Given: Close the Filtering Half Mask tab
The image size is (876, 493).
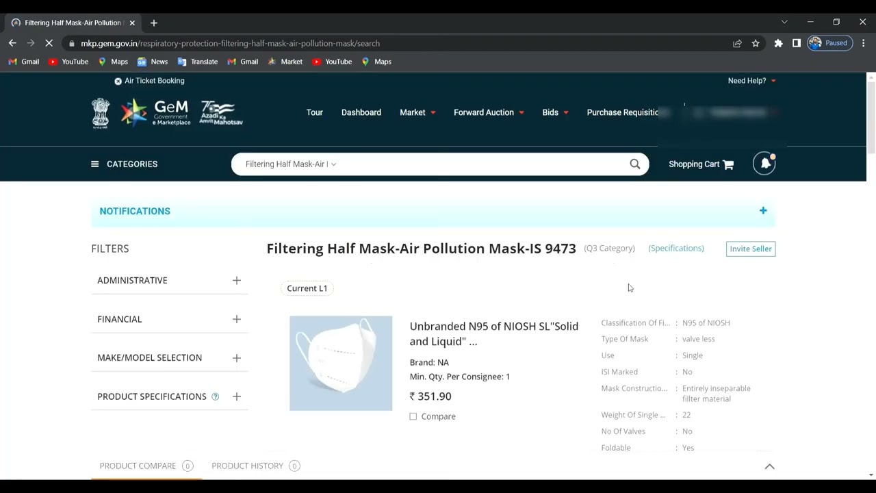Looking at the screenshot, I should pyautogui.click(x=132, y=23).
